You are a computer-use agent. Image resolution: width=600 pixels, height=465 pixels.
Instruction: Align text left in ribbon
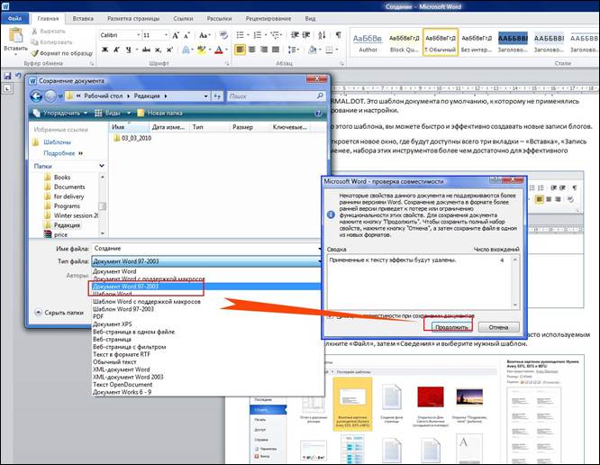240,50
